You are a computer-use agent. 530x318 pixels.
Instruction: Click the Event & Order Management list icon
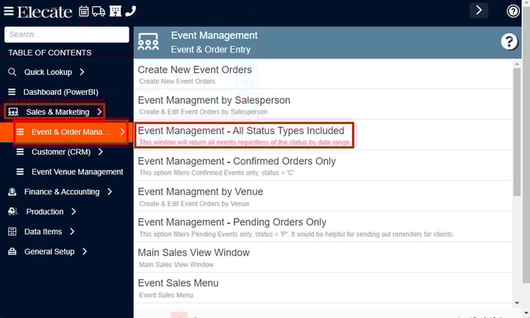point(20,132)
